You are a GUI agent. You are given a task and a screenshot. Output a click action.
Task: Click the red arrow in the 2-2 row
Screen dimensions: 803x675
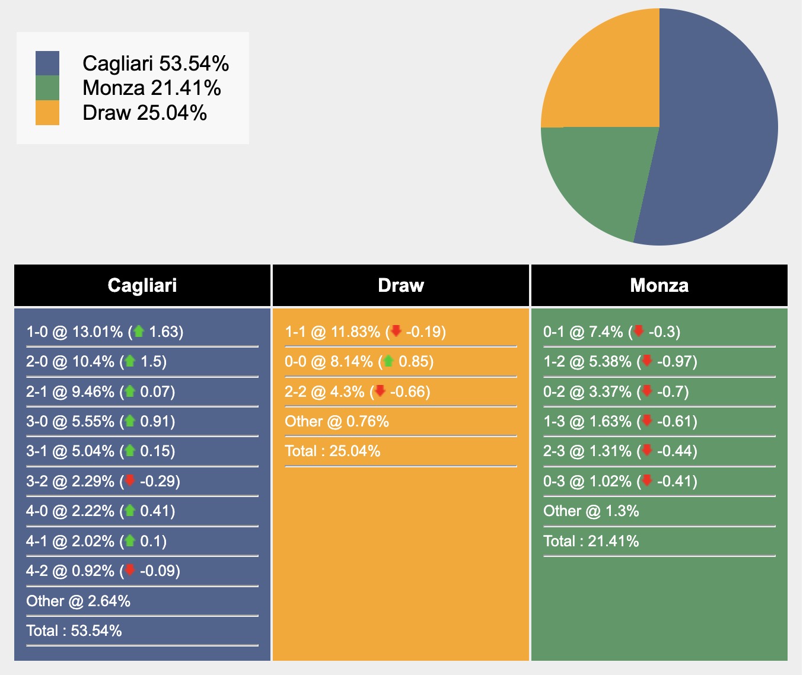click(380, 391)
